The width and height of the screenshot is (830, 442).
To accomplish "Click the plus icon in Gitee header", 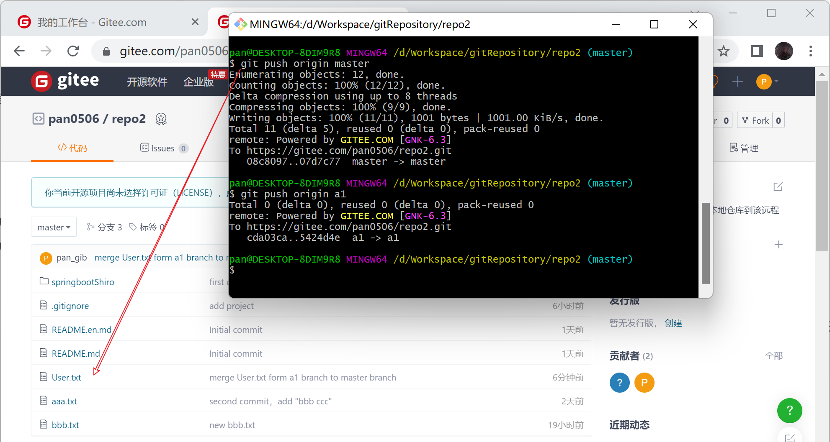I will point(737,81).
